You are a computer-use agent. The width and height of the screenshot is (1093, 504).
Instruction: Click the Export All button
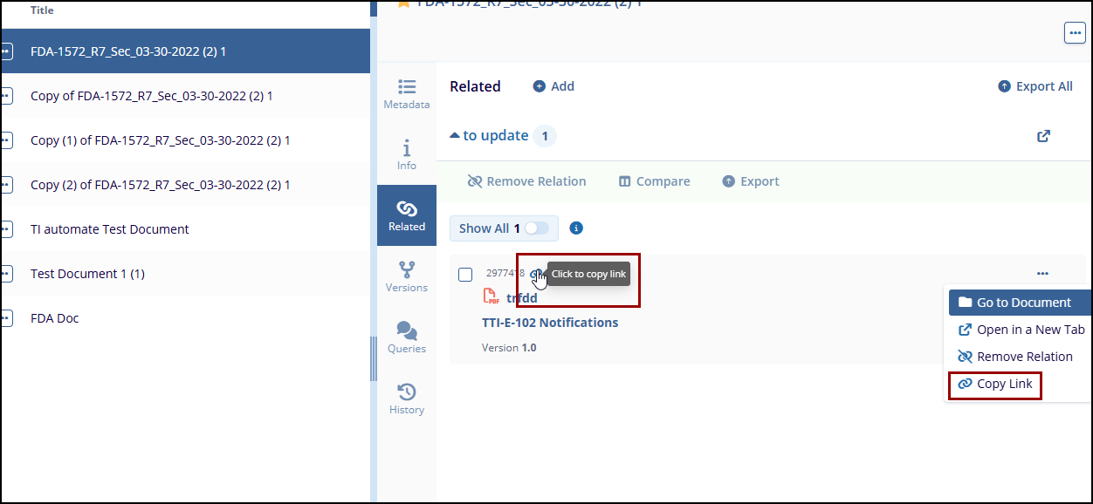(x=1035, y=86)
